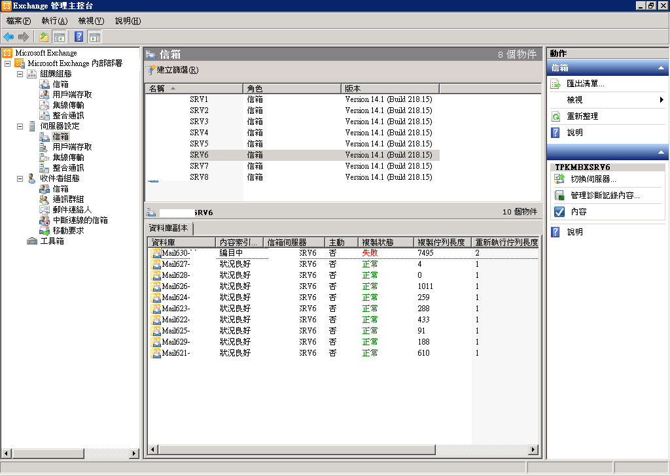670x476 pixels.
Task: Select 郵件連絡人 in the tree
Action: point(72,210)
